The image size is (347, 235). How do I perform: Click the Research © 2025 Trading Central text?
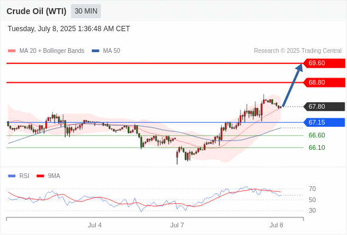pos(298,51)
